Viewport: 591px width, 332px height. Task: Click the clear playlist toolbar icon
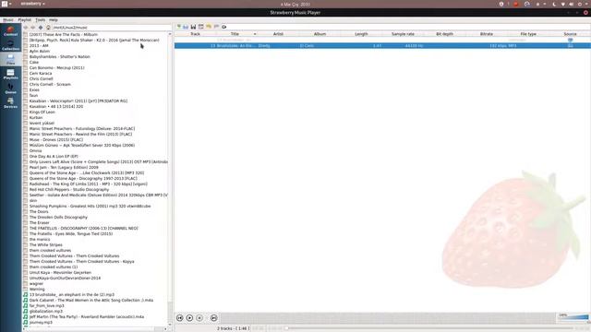click(201, 27)
